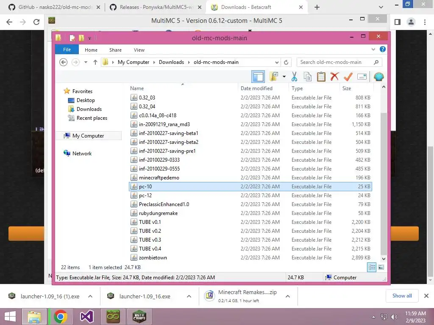Expand launcher-1.09_16.exe download options
The image size is (434, 325).
point(189,296)
